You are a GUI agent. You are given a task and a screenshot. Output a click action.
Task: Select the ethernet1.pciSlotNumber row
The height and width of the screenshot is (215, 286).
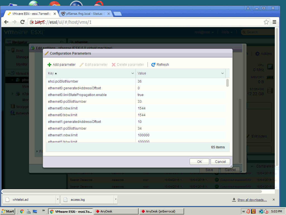coord(136,128)
